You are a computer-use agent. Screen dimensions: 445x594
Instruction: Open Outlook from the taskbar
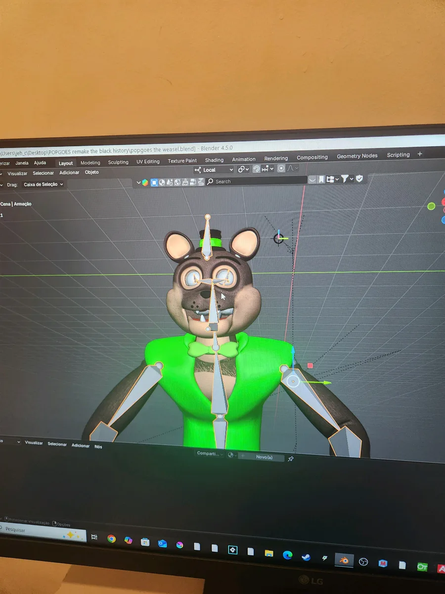click(x=162, y=544)
